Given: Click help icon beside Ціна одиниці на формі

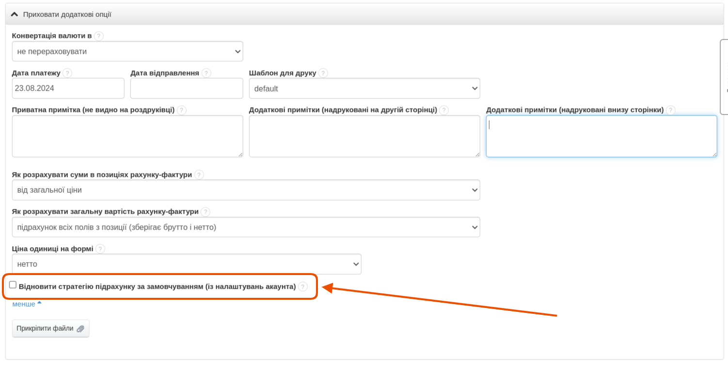Looking at the screenshot, I should click(x=100, y=249).
